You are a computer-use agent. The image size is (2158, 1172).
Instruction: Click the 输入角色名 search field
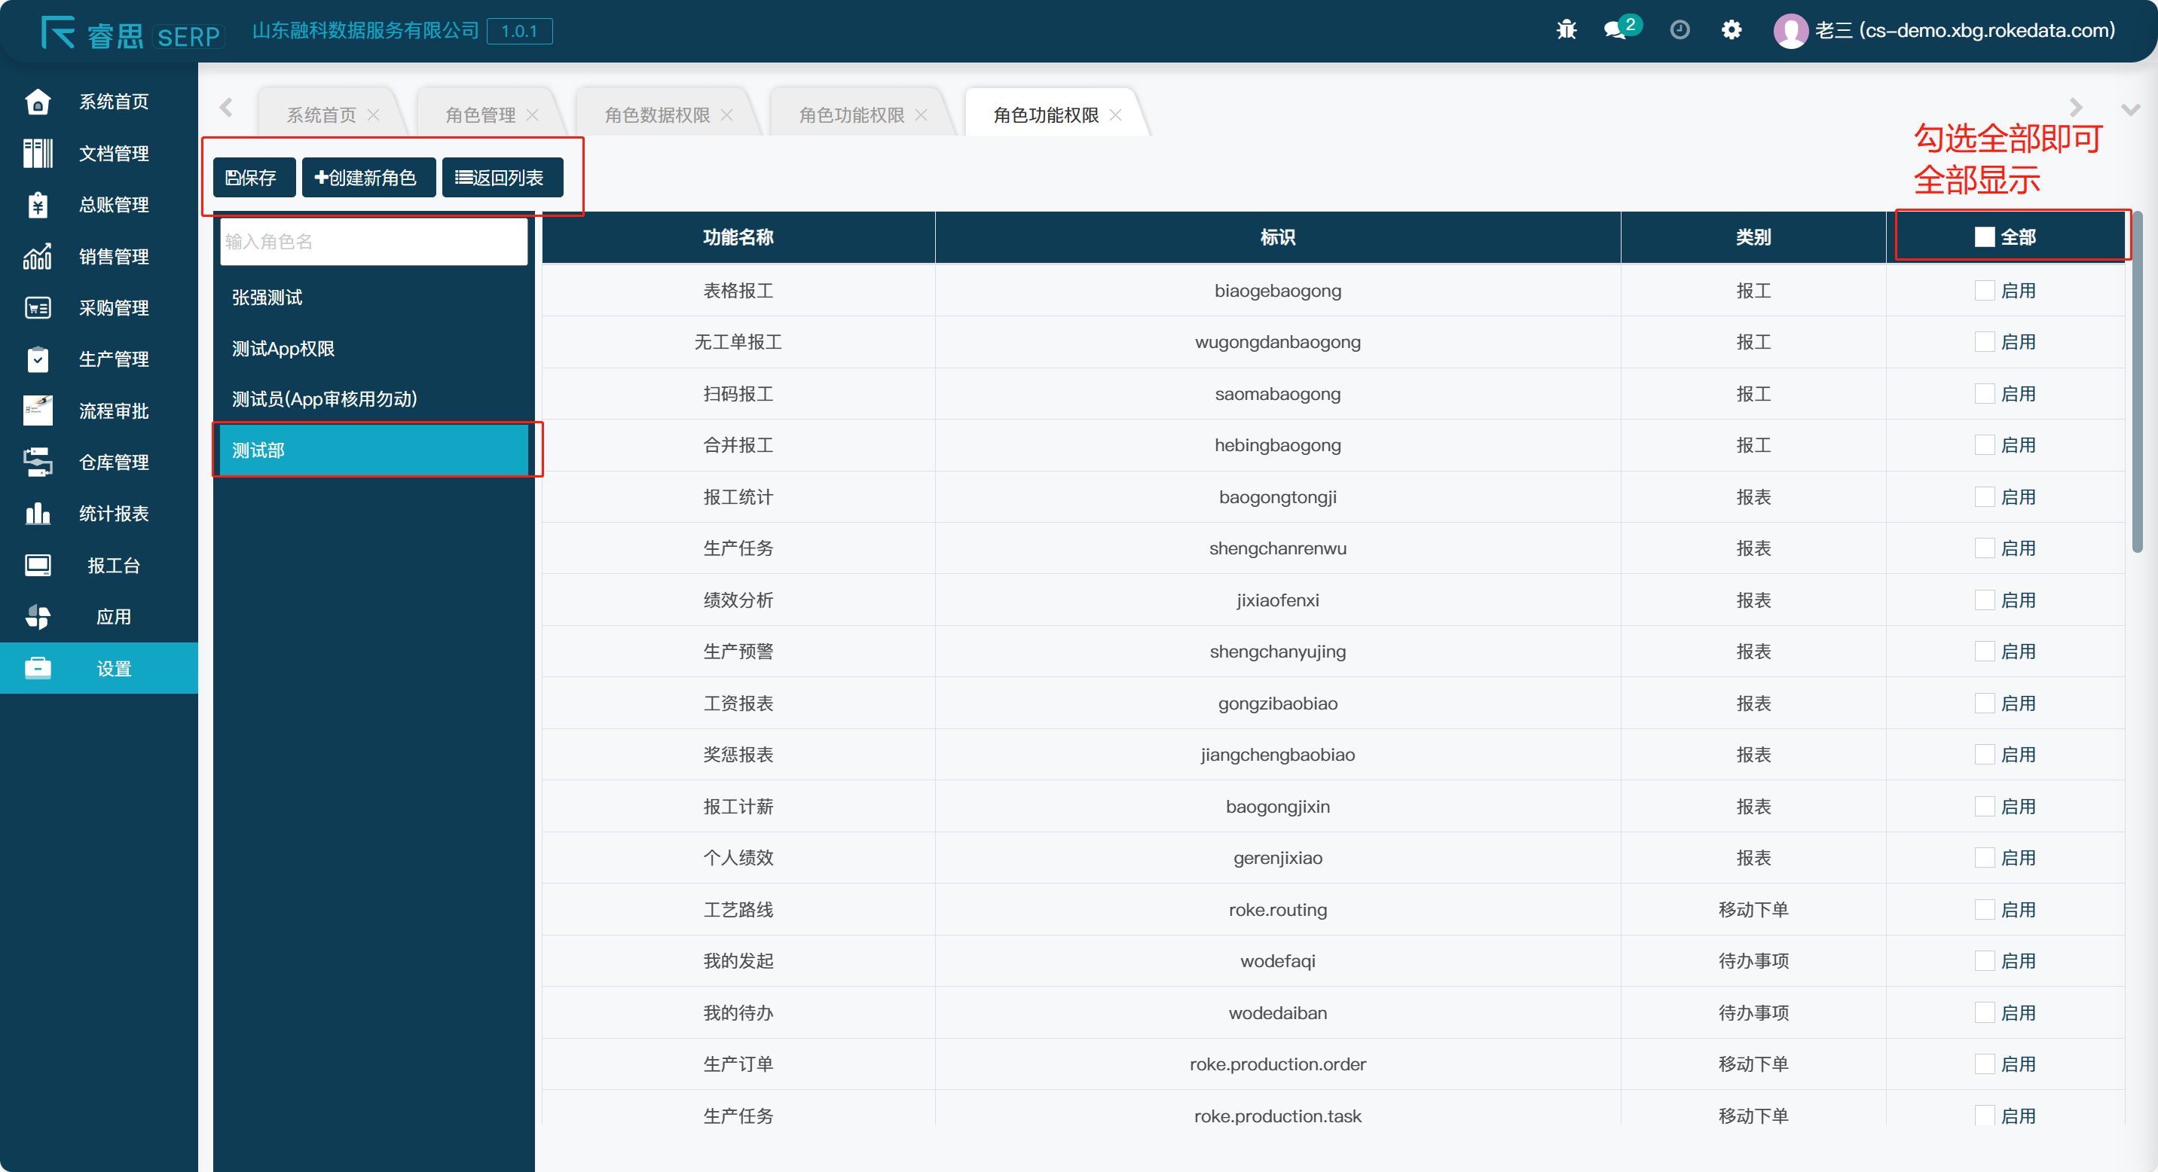373,242
